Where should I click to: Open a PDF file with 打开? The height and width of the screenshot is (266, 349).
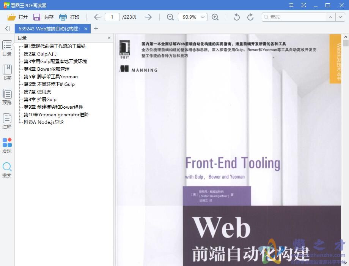[17, 17]
